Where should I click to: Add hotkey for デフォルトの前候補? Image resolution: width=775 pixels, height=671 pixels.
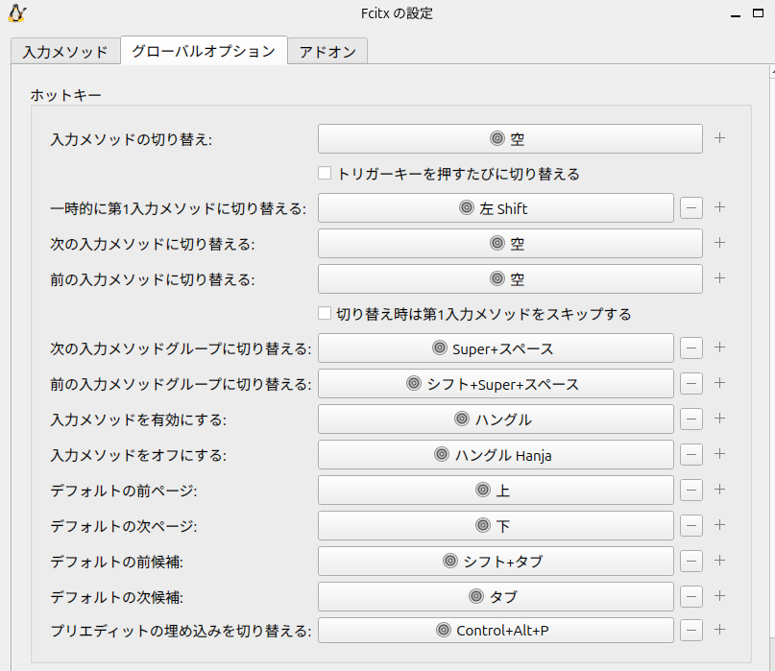coord(719,561)
